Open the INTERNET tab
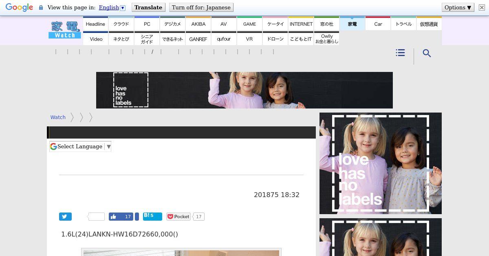This screenshot has width=489, height=256. tap(301, 24)
